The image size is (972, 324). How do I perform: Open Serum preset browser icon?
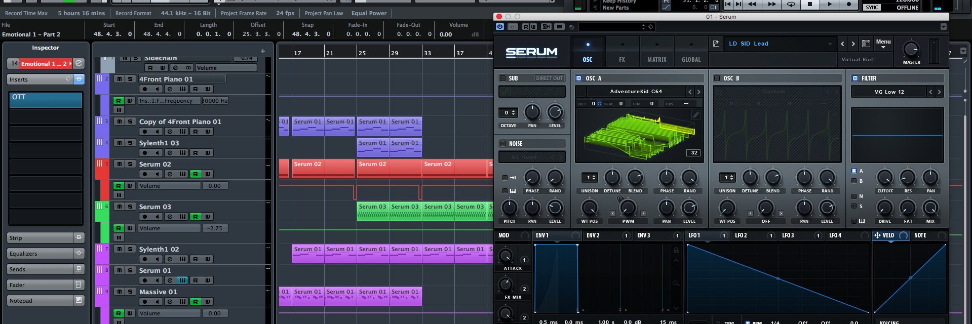pyautogui.click(x=866, y=44)
